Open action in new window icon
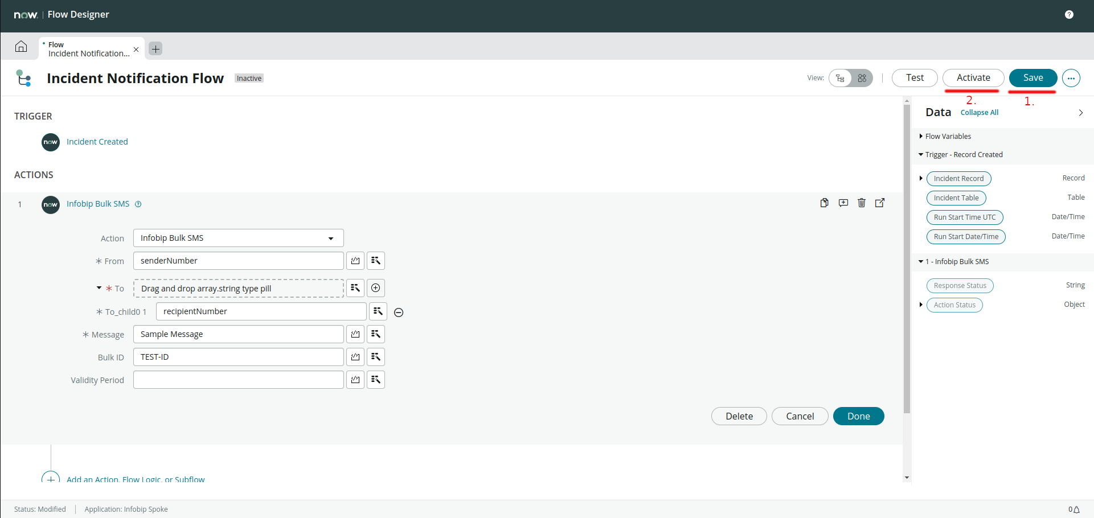The width and height of the screenshot is (1094, 518). [880, 203]
